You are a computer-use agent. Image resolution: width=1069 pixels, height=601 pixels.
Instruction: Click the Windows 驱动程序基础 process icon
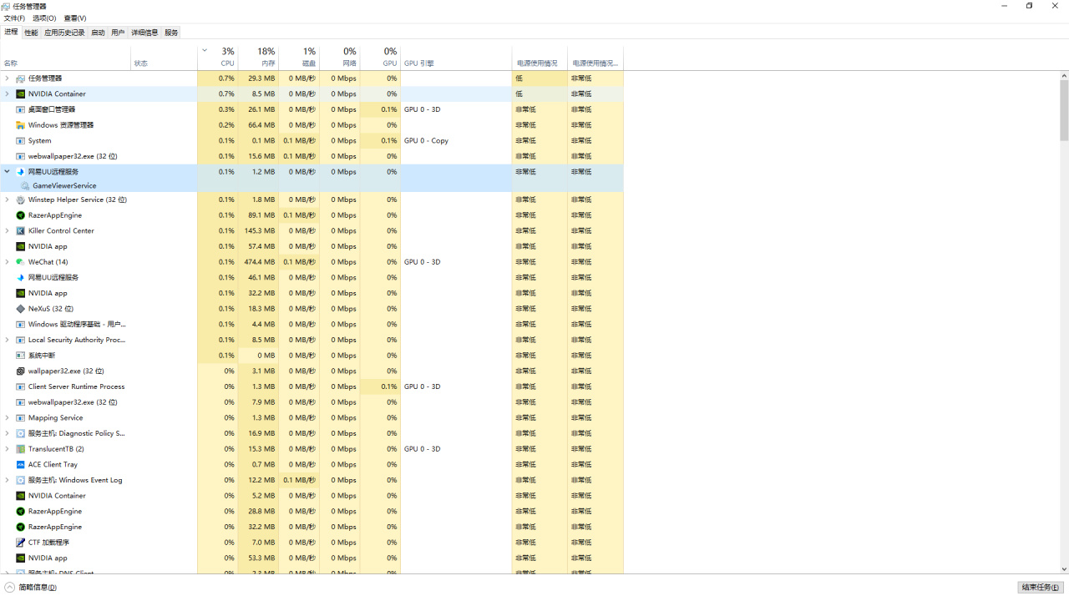[x=21, y=324]
